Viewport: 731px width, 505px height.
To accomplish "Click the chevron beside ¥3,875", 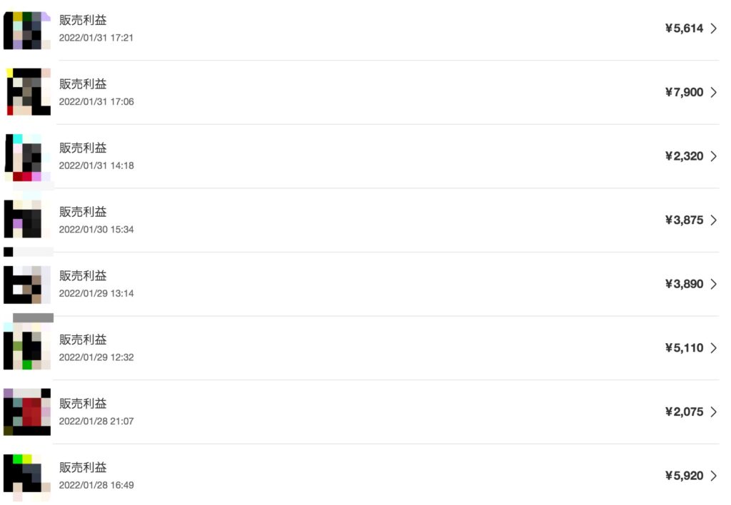I will [x=713, y=220].
